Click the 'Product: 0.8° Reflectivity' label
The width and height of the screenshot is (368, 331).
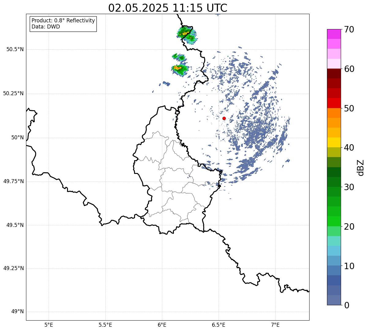pos(63,21)
